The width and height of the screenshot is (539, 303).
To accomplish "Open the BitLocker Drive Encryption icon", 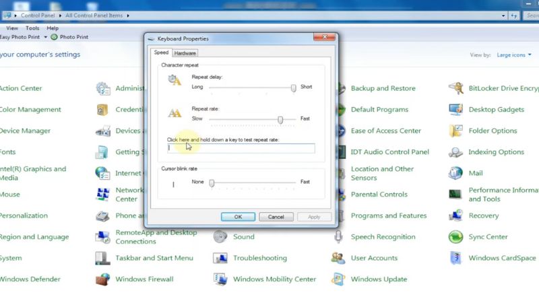I will point(456,88).
